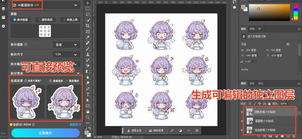
Task: Hide the 星星眼少女贴纸 layer
Action: (242, 121)
